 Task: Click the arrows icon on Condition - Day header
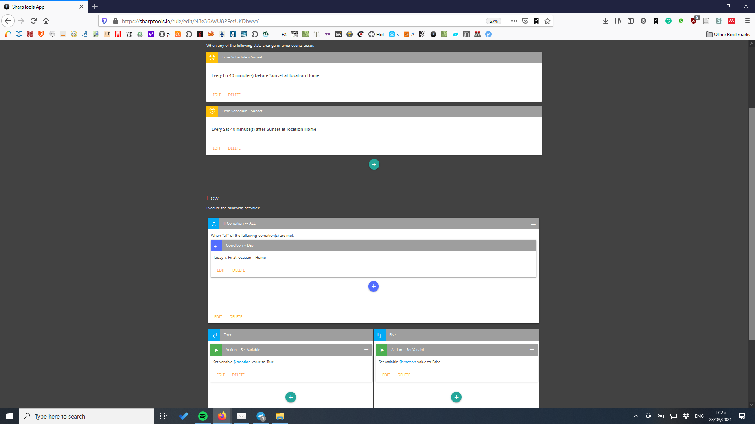(x=216, y=245)
